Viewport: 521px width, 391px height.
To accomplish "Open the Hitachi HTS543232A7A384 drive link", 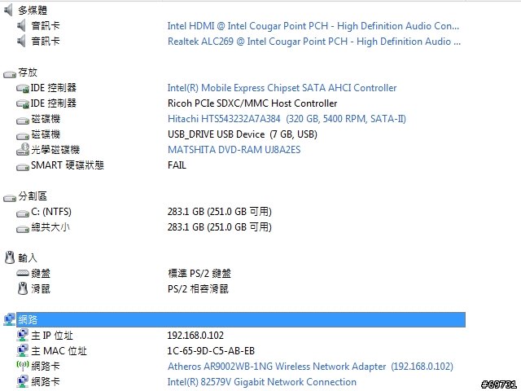I will pyautogui.click(x=287, y=119).
